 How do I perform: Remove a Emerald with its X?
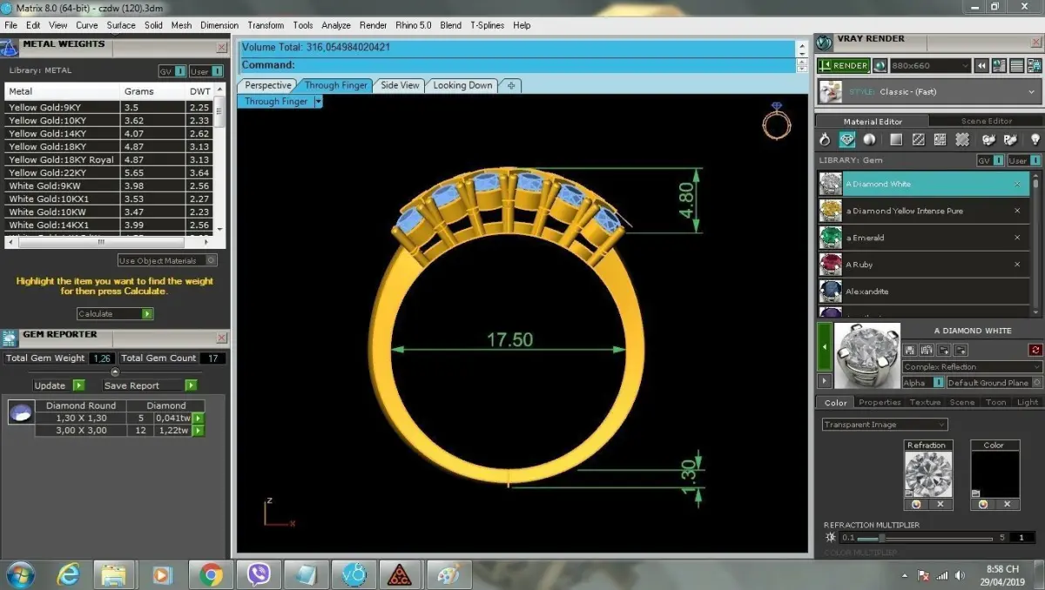tap(1017, 238)
